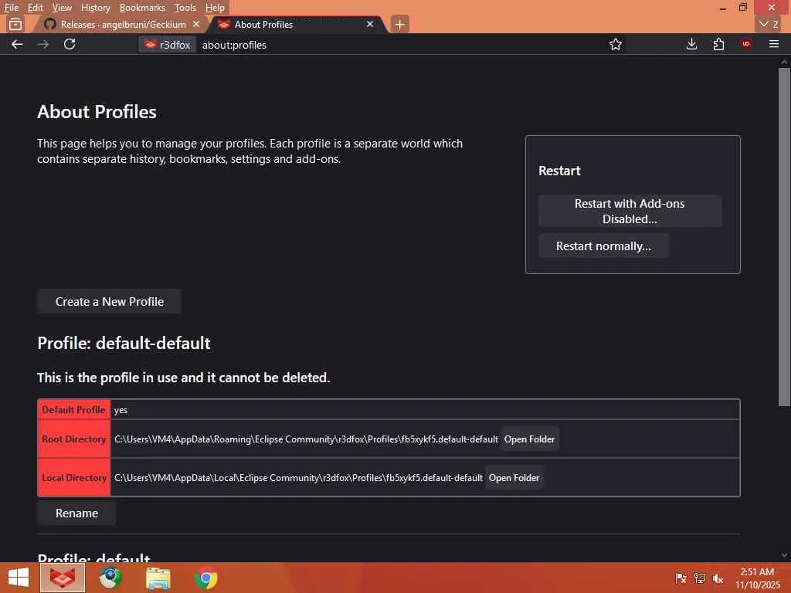
Task: Open the Action Center flag tray icon
Action: (680, 578)
